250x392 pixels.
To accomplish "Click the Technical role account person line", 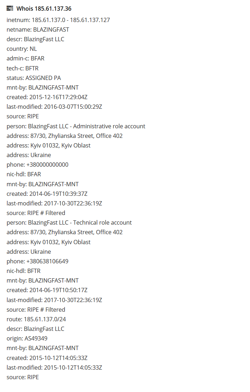I will coord(69,222).
